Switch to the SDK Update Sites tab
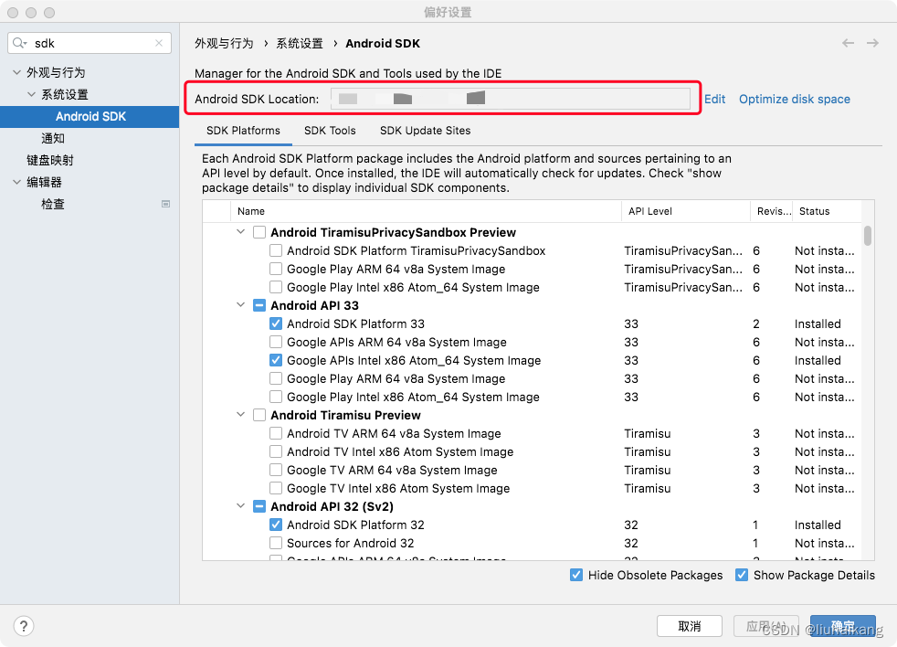The height and width of the screenshot is (647, 897). [425, 131]
